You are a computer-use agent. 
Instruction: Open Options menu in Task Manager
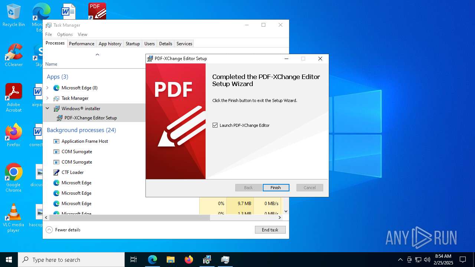(x=65, y=34)
